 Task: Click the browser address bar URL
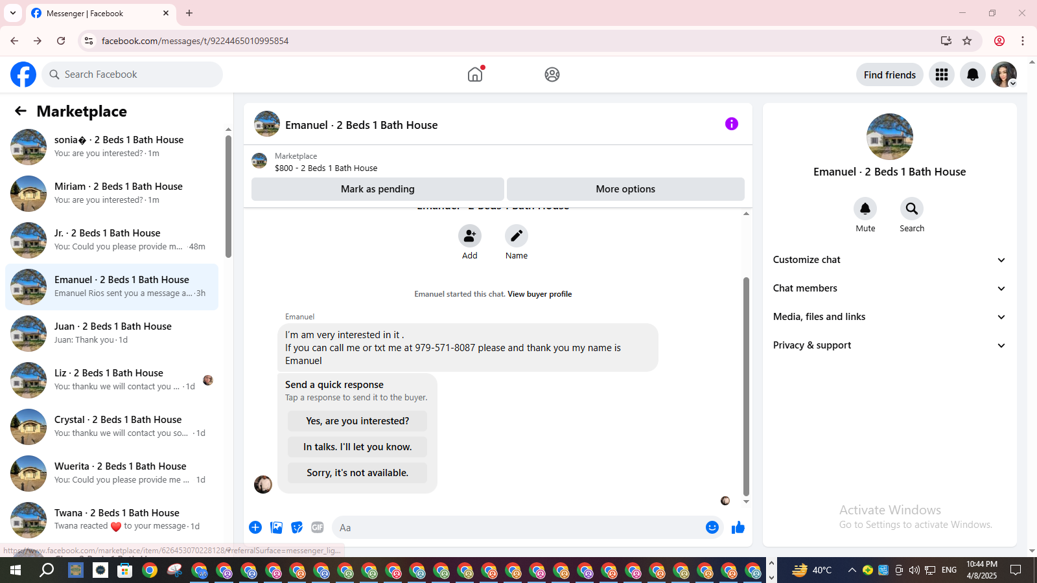click(x=195, y=41)
